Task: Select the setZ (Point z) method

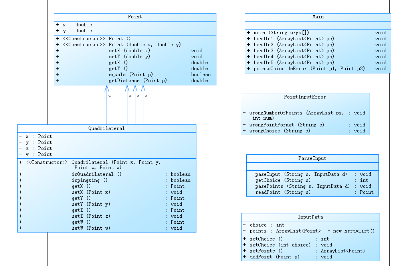Action: (101, 216)
